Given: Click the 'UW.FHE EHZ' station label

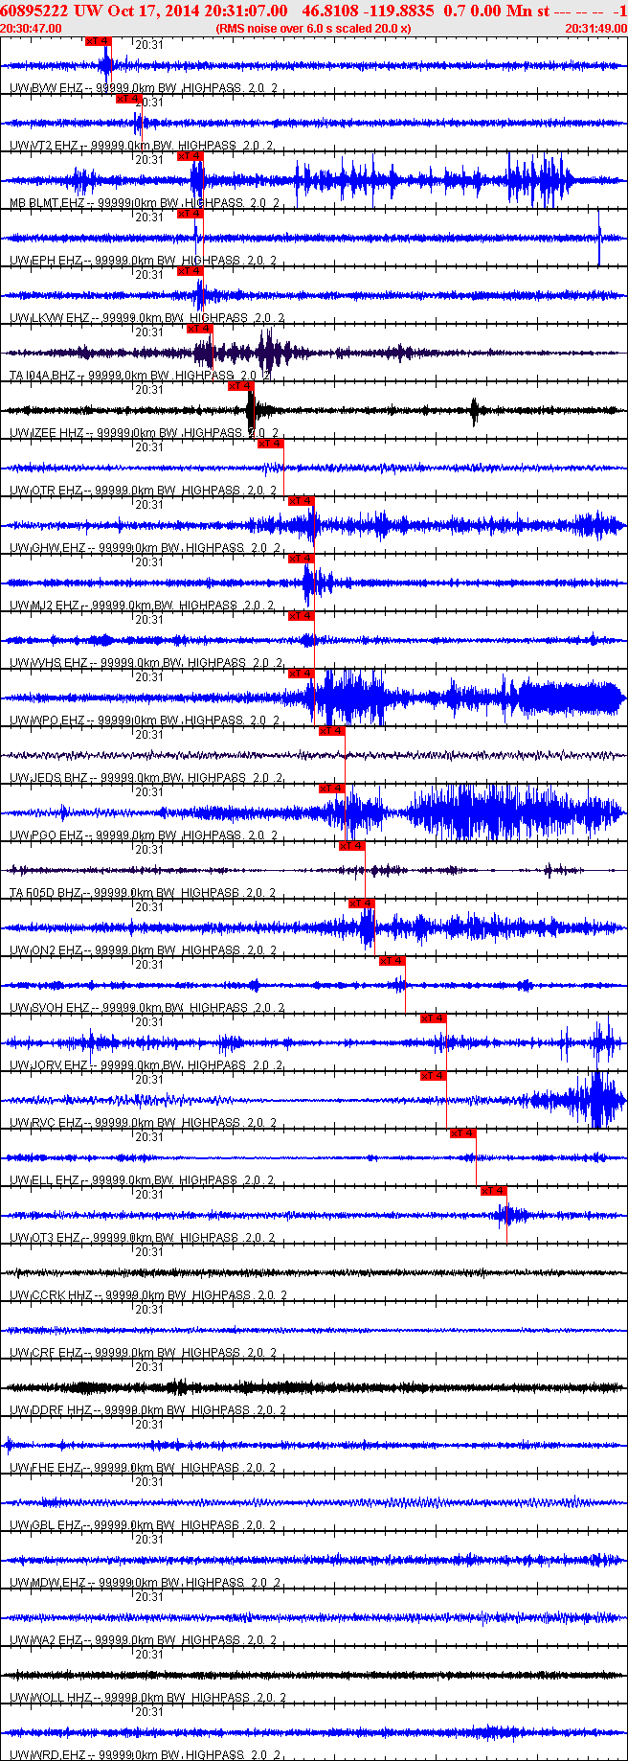Looking at the screenshot, I should pyautogui.click(x=45, y=1468).
